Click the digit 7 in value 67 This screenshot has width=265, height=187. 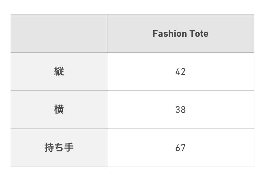pyautogui.click(x=183, y=147)
